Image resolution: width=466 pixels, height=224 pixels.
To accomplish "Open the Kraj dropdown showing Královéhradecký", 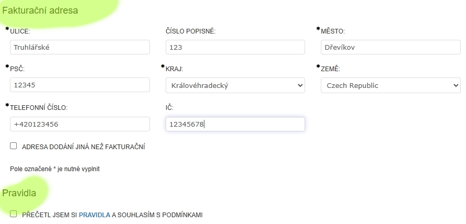I will 235,85.
